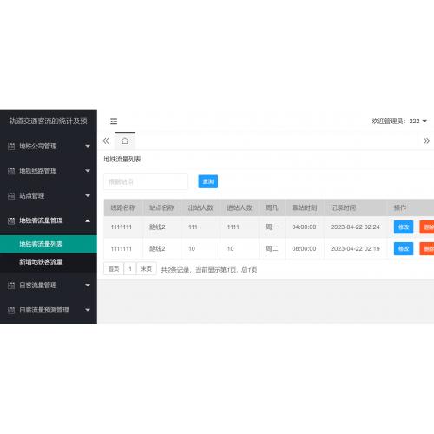The image size is (434, 434).
Task: Expand the 地铁公司管理 menu arrow
Action: tap(88, 146)
